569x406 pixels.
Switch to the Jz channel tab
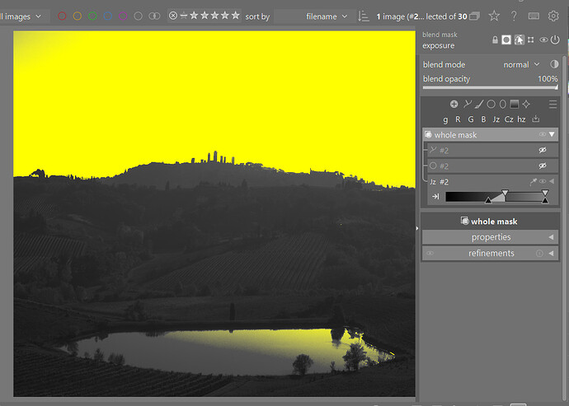(x=496, y=119)
